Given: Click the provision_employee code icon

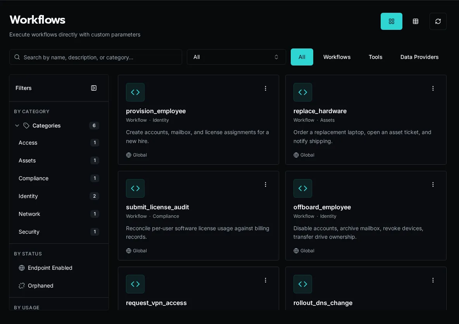Looking at the screenshot, I should click(x=135, y=92).
